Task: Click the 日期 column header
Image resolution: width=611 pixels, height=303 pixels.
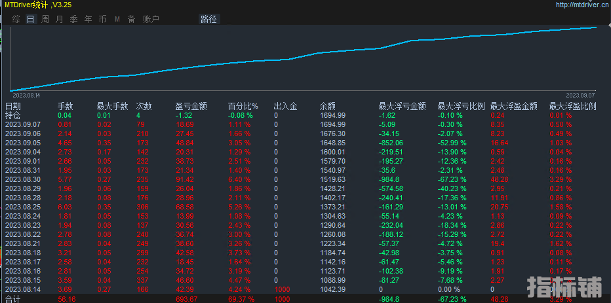Action: [13, 107]
